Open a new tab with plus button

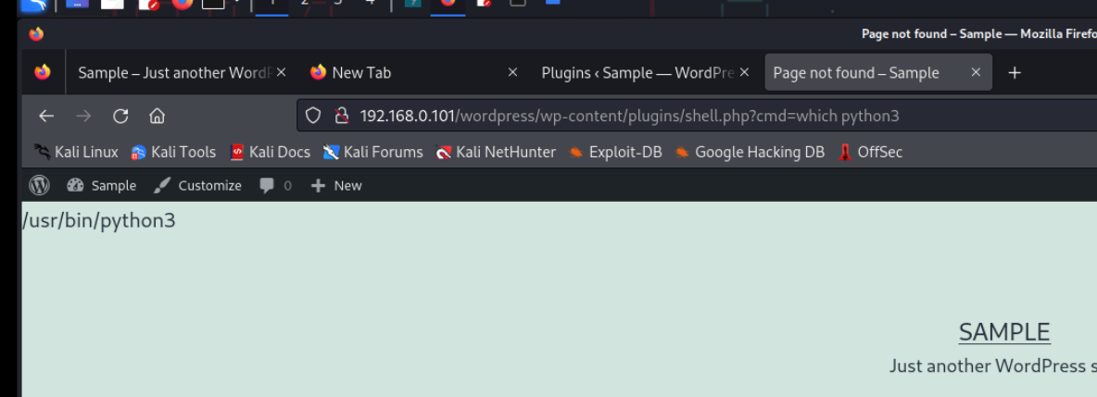(1015, 73)
